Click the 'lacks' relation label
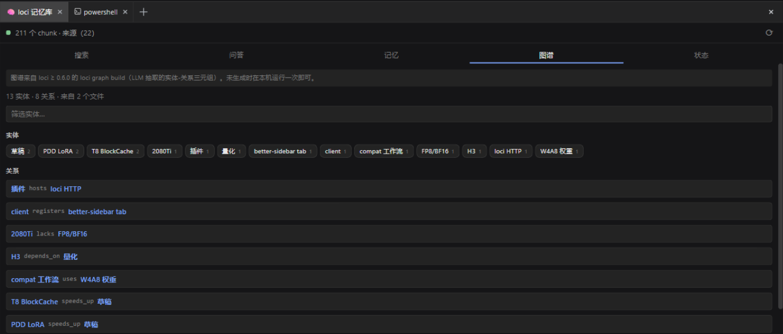The width and height of the screenshot is (783, 334). tap(45, 234)
